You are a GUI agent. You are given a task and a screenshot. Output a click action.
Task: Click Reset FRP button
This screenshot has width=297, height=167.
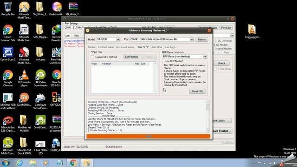coord(197,91)
